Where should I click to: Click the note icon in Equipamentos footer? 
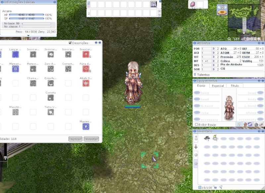pos(238,124)
